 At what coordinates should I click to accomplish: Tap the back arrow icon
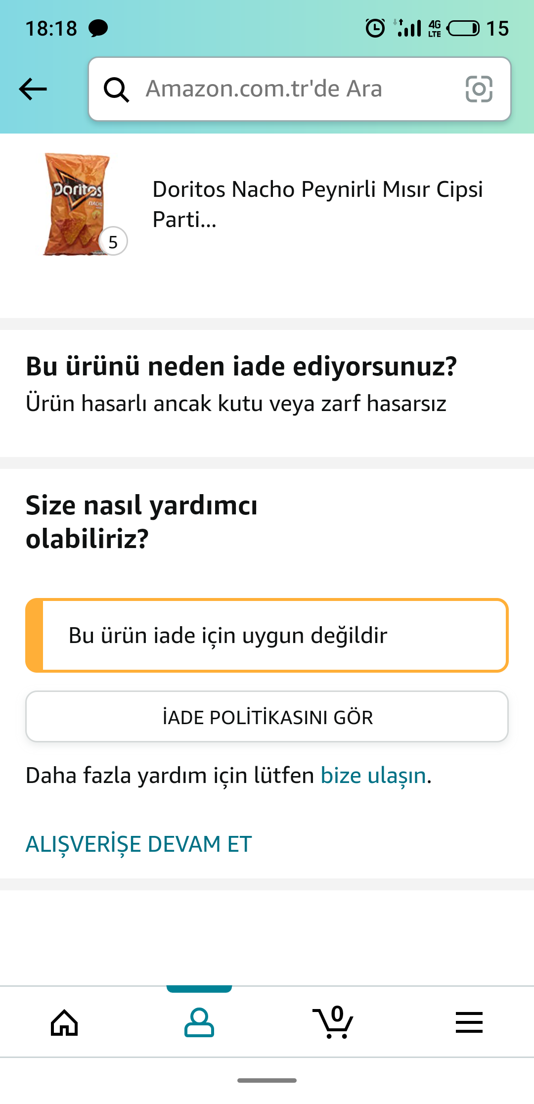click(x=33, y=89)
